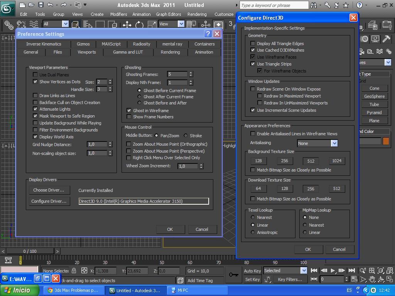Open the Motion panel wheel icon
This screenshot has width=395, height=296.
point(364,39)
